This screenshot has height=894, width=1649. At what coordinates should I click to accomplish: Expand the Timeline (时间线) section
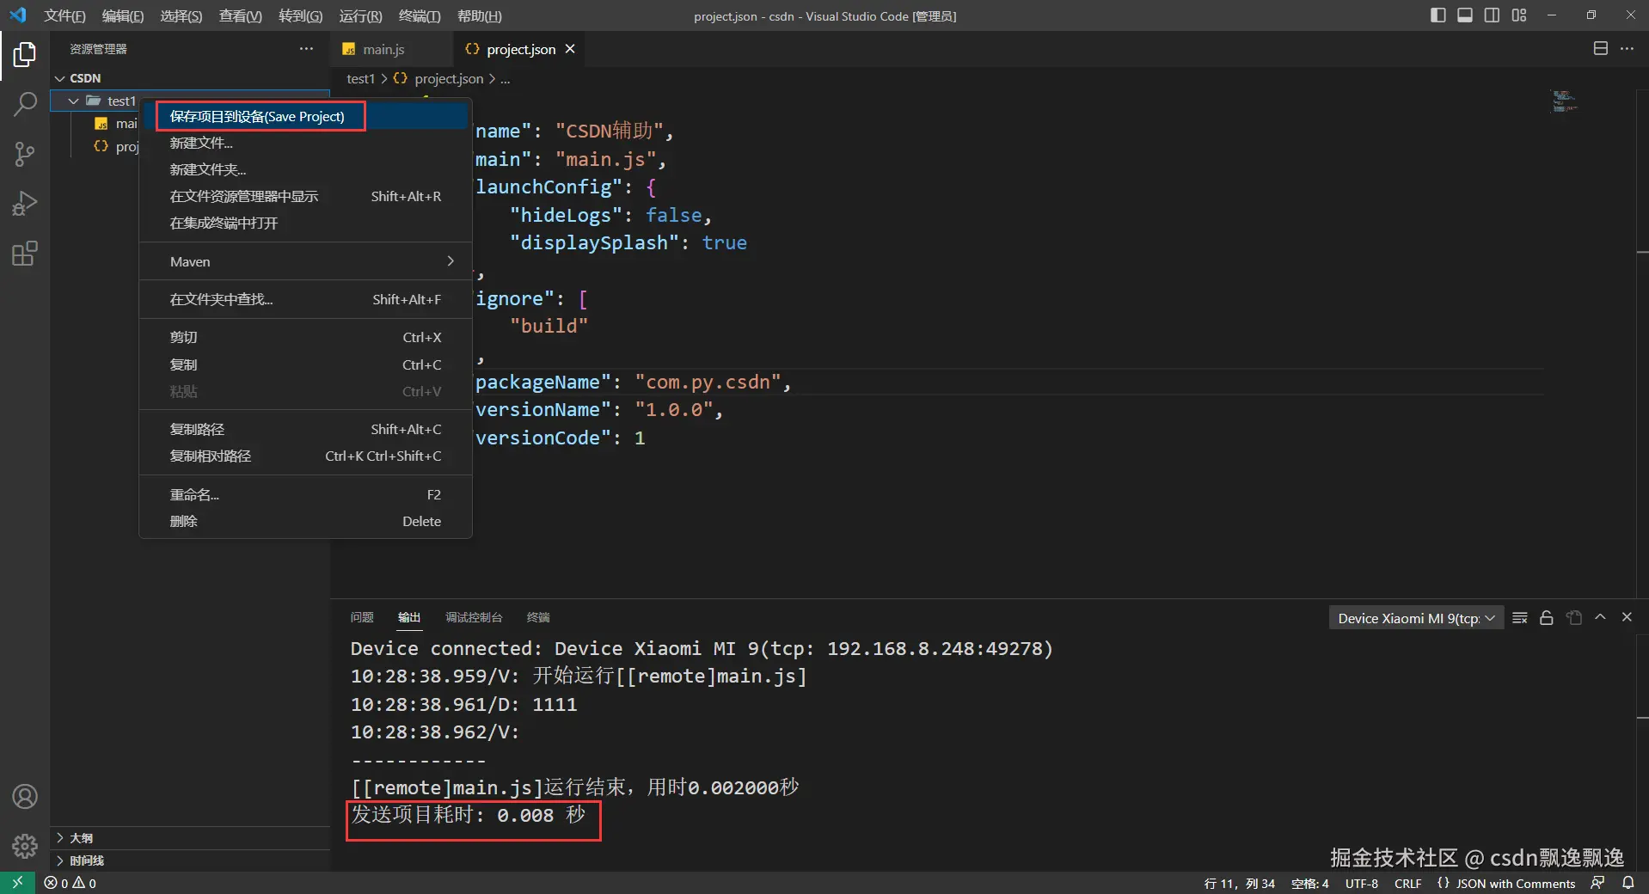(x=190, y=860)
